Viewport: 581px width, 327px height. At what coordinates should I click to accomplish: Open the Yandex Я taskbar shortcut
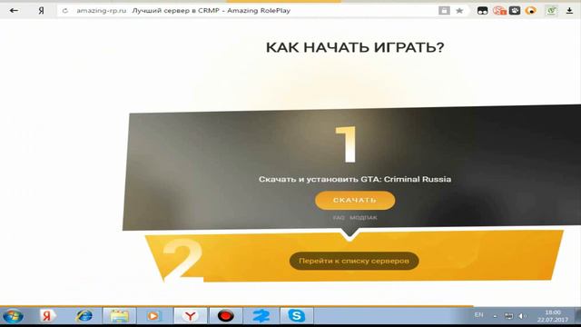coord(47,316)
